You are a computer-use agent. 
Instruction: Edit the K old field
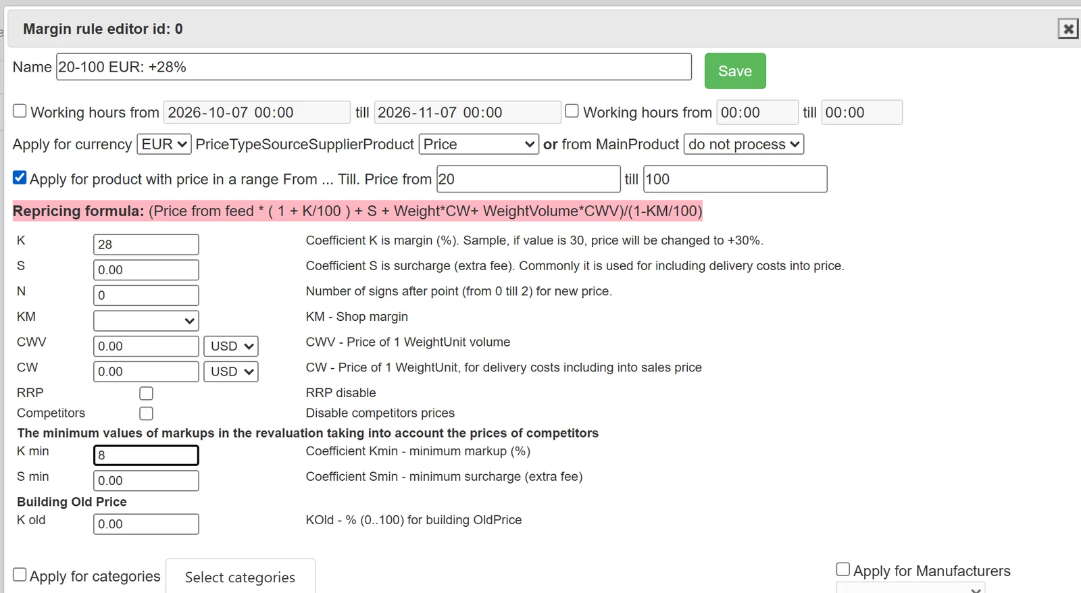click(x=146, y=524)
